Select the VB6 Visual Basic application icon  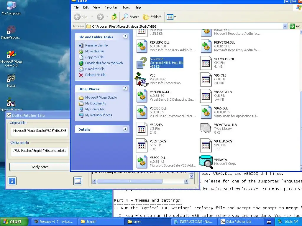(x=142, y=79)
